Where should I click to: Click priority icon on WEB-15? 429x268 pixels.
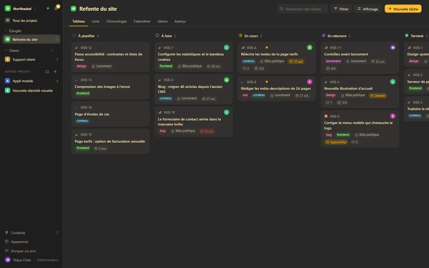click(77, 135)
